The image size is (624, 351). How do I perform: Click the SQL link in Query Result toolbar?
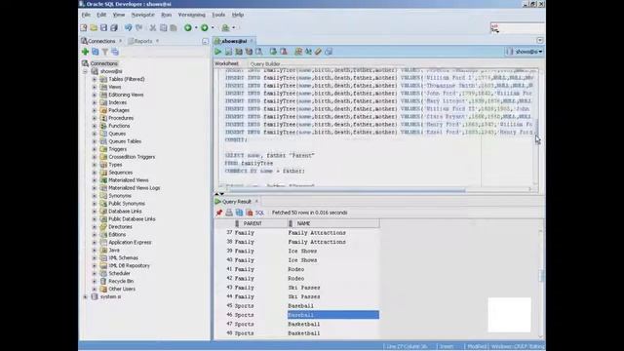(259, 213)
